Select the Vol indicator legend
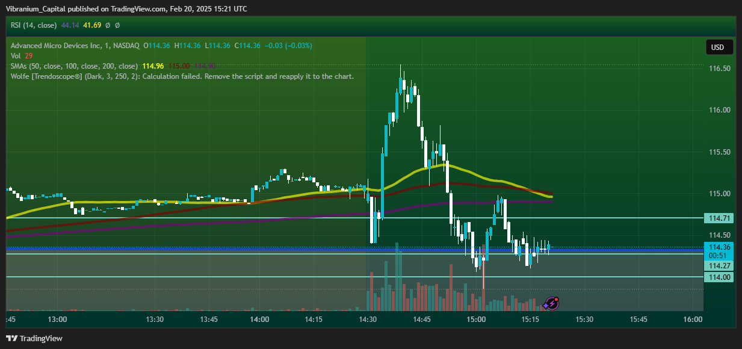 [x=16, y=55]
